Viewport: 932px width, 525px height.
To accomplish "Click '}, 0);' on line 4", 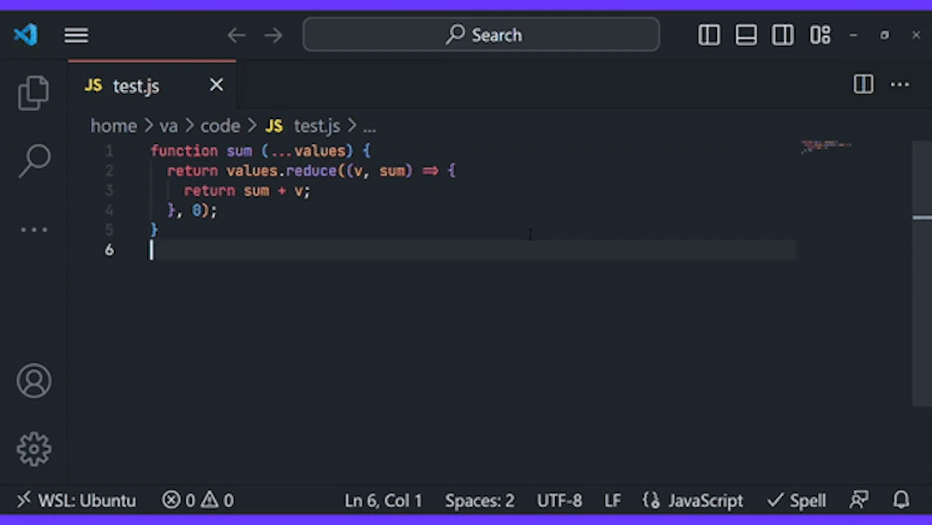I will tap(193, 211).
